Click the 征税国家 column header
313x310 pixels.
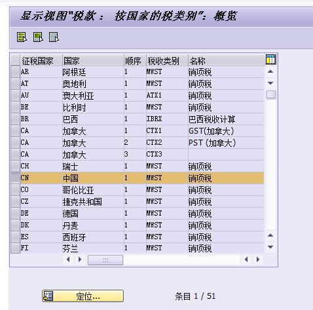pos(41,60)
